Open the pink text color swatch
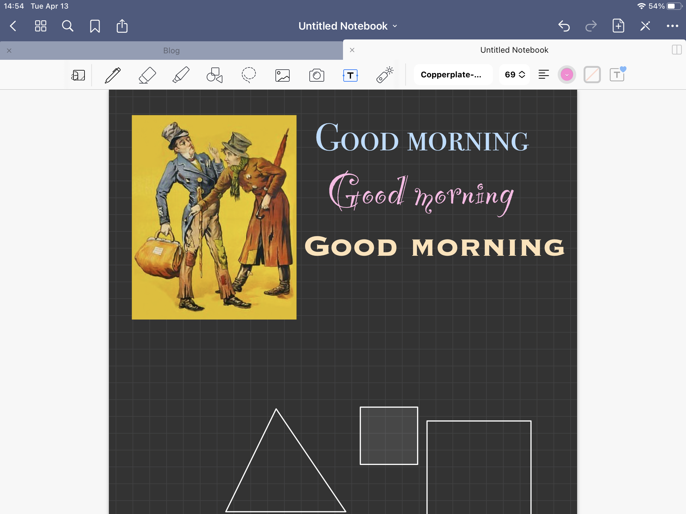This screenshot has height=514, width=686. pos(567,75)
